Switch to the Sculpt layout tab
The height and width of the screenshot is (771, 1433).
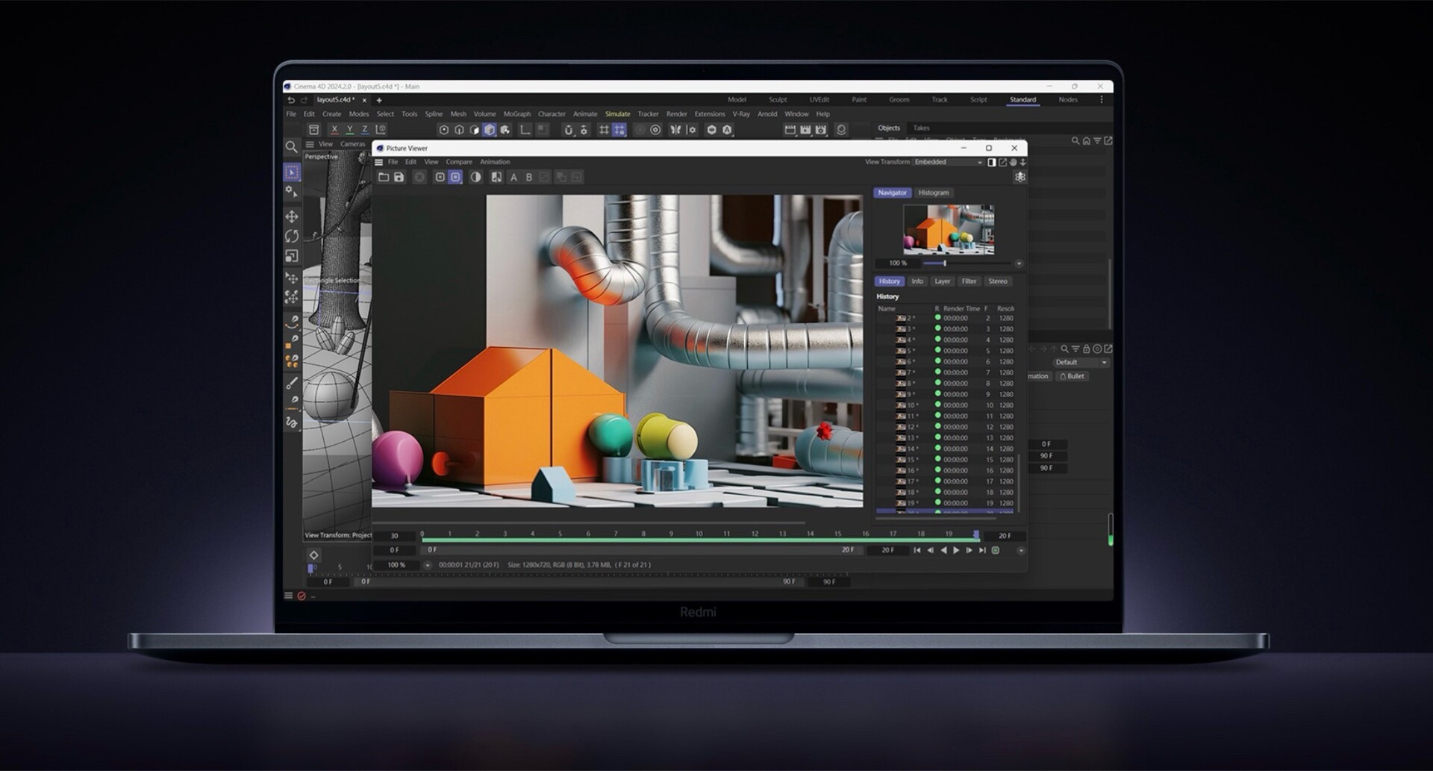778,100
